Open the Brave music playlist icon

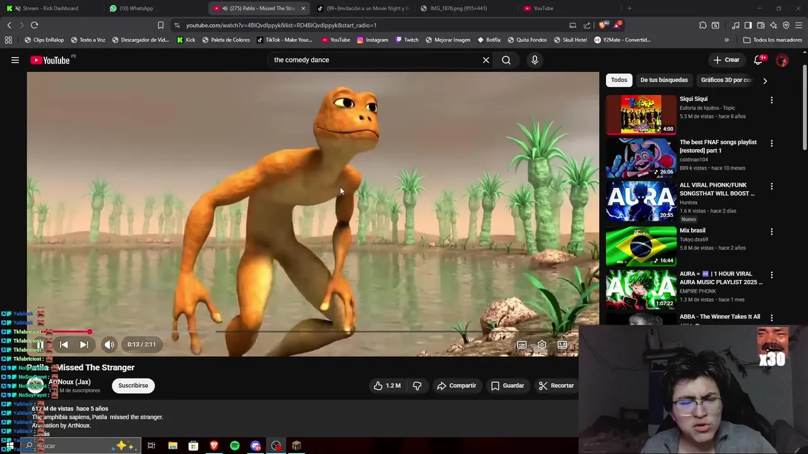click(x=735, y=25)
